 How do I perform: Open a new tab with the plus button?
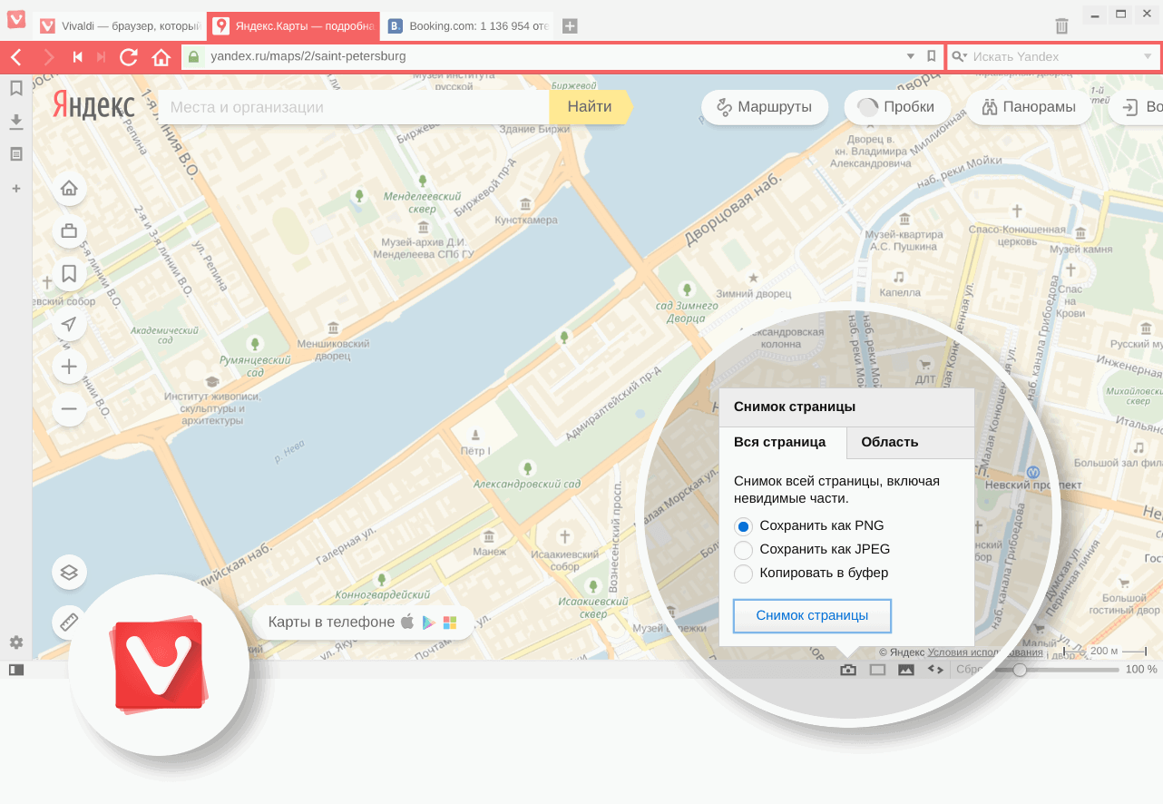[570, 26]
